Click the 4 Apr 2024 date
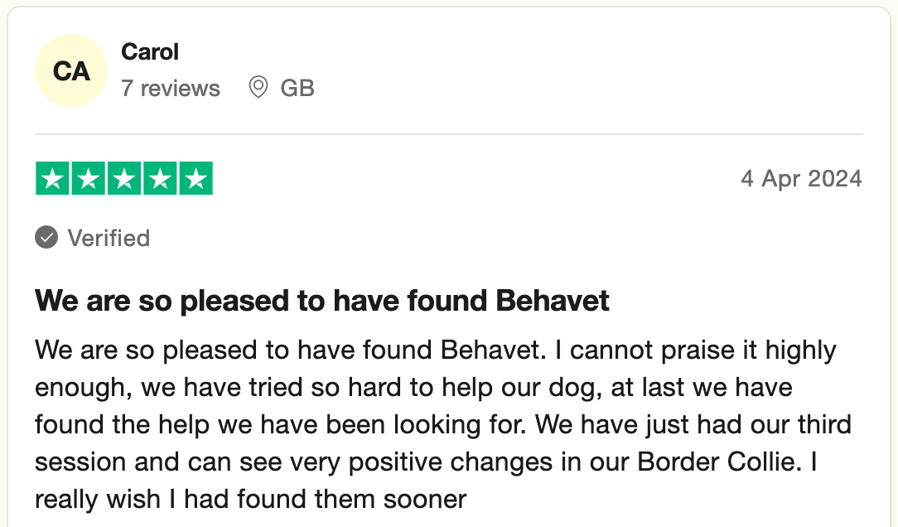 pyautogui.click(x=801, y=179)
